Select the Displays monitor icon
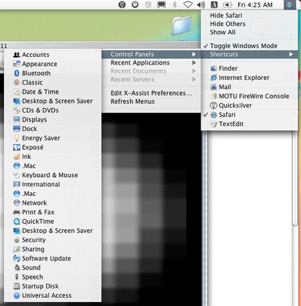The width and height of the screenshot is (301, 306). pos(16,119)
